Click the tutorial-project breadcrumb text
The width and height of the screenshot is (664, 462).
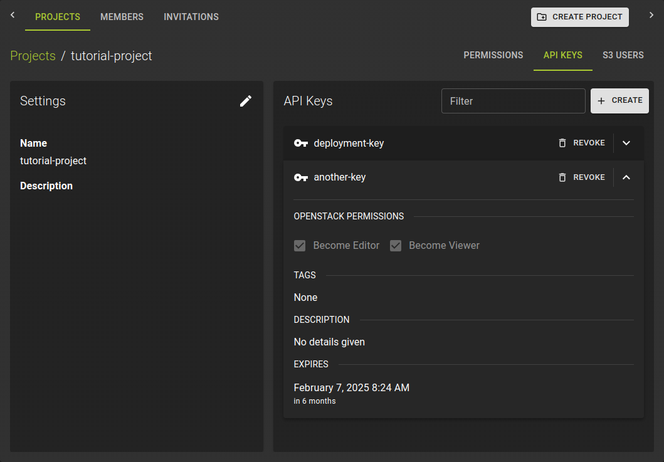tap(112, 56)
